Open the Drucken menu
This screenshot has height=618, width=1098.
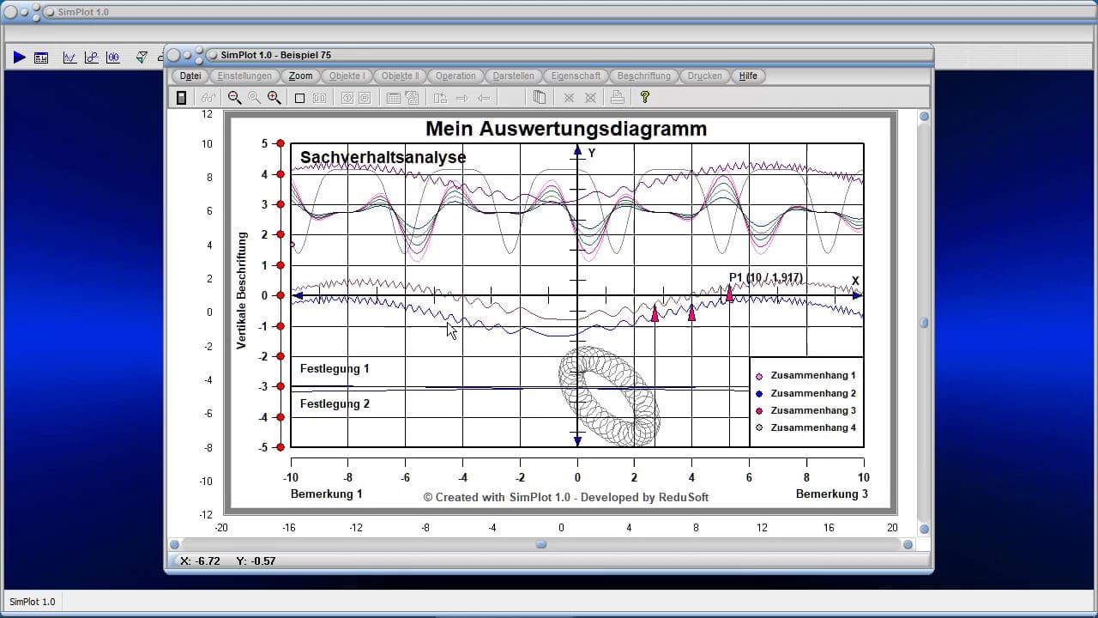coord(704,76)
